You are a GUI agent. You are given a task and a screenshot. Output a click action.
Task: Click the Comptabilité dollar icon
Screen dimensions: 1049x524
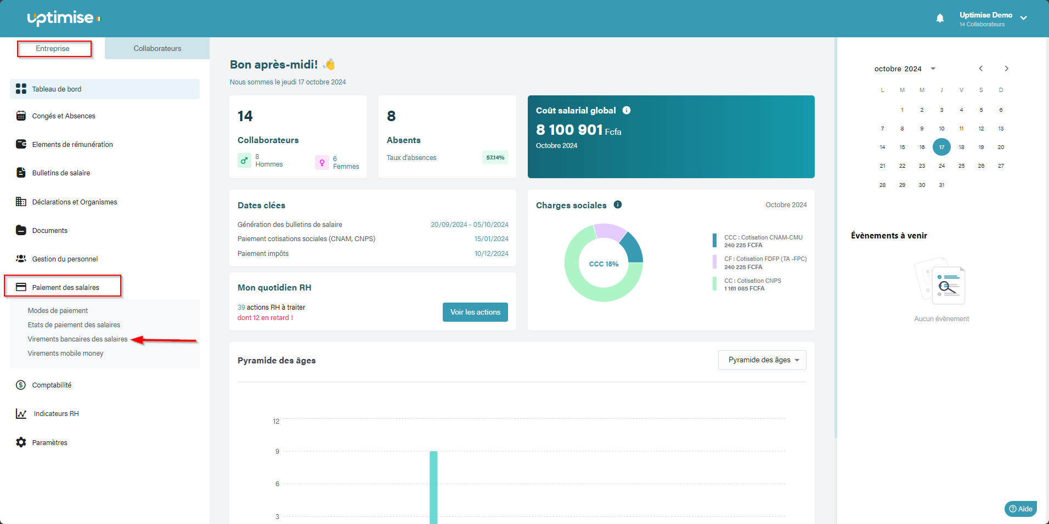tap(21, 385)
